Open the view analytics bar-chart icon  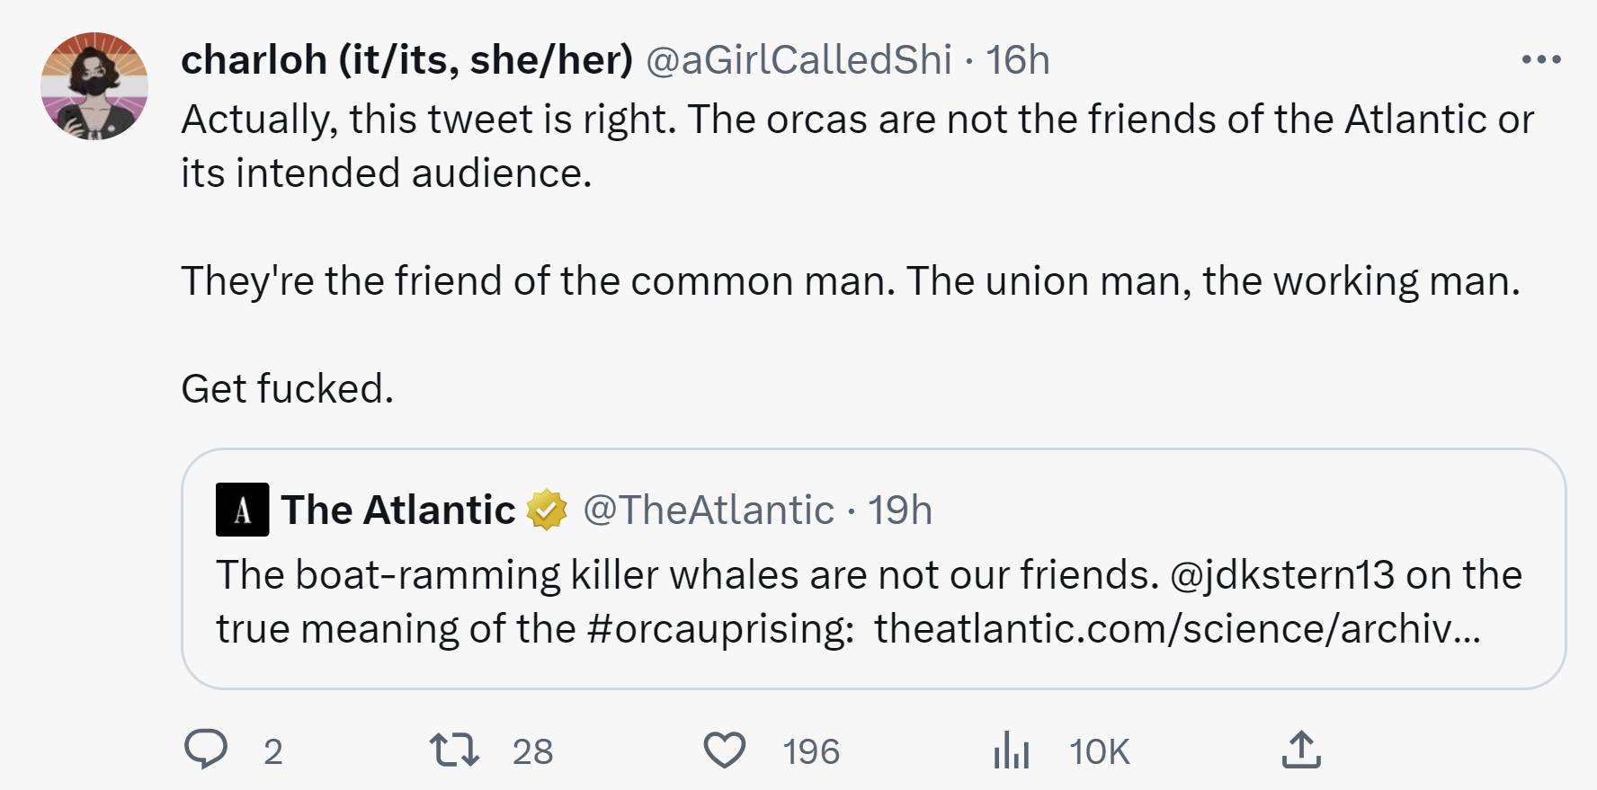[x=1012, y=750]
